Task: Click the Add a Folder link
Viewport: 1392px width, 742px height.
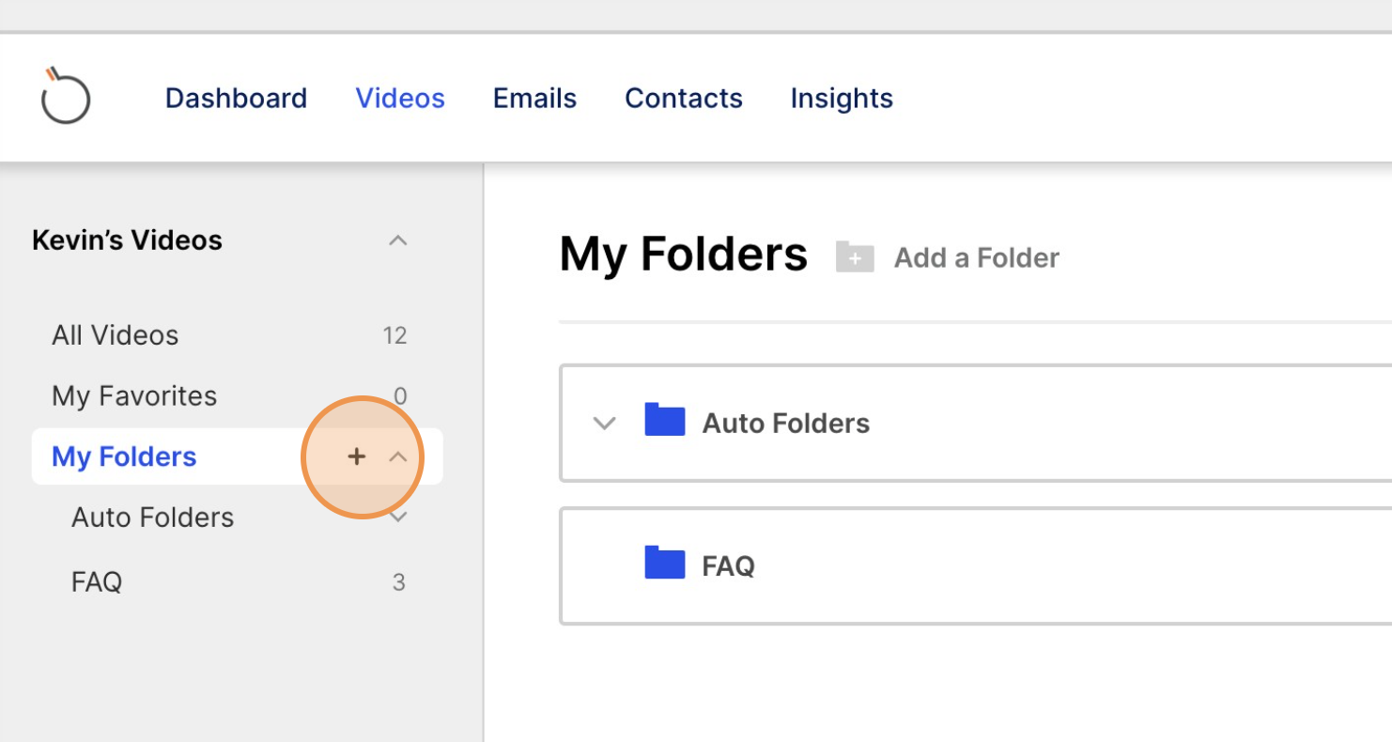Action: [977, 257]
